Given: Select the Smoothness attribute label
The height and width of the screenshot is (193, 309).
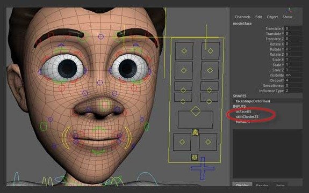Looking at the screenshot, I should [x=274, y=85].
